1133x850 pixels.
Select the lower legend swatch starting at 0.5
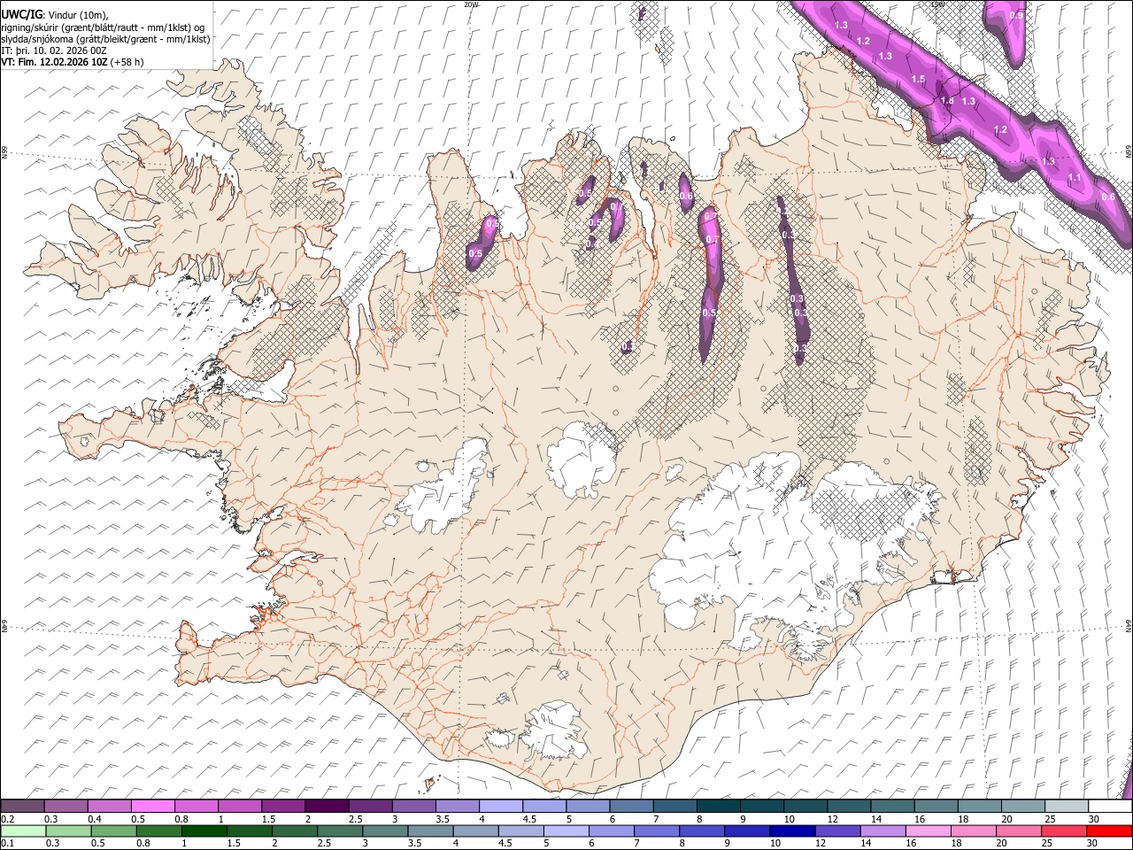click(113, 831)
